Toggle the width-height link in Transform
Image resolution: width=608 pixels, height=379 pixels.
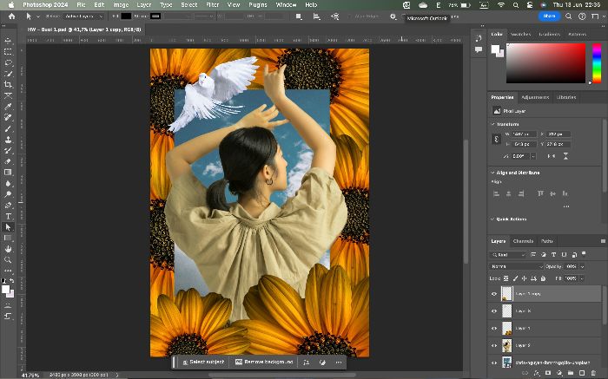496,139
